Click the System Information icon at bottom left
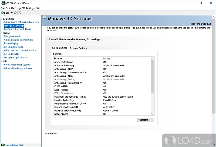Viewport: 216px width, 147px height. pyautogui.click(x=2, y=145)
